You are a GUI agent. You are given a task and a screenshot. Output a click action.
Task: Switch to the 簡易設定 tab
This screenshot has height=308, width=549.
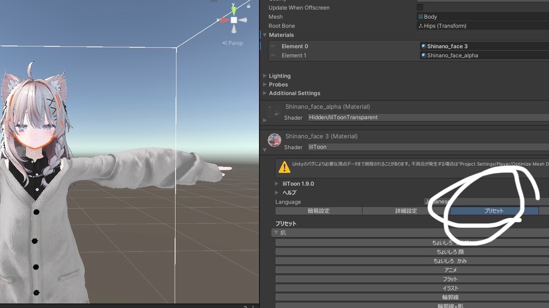(318, 211)
